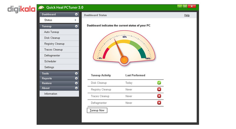Viewport: 236px width, 129px height.
Task: Click Disk Cleanup in the activity table
Action: pyautogui.click(x=99, y=83)
